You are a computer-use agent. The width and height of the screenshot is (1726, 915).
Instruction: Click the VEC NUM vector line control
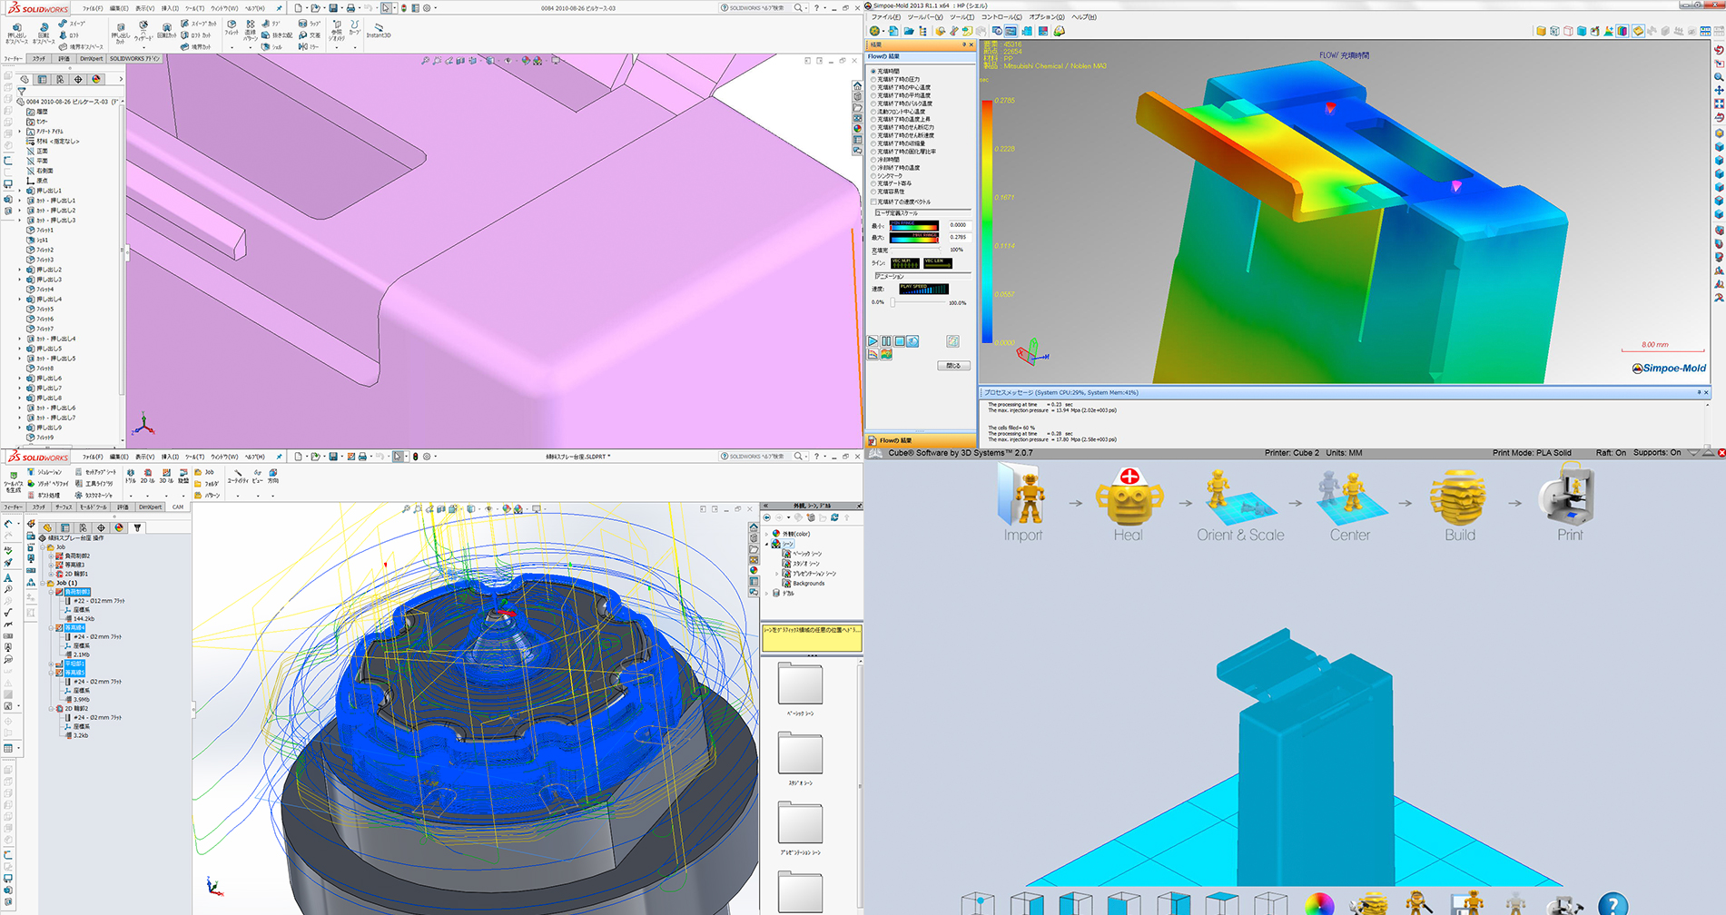[x=904, y=263]
